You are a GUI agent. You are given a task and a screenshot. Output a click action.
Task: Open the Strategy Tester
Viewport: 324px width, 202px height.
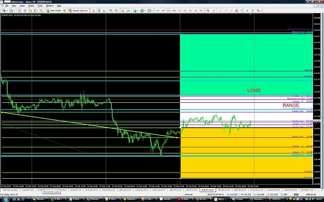point(41,10)
